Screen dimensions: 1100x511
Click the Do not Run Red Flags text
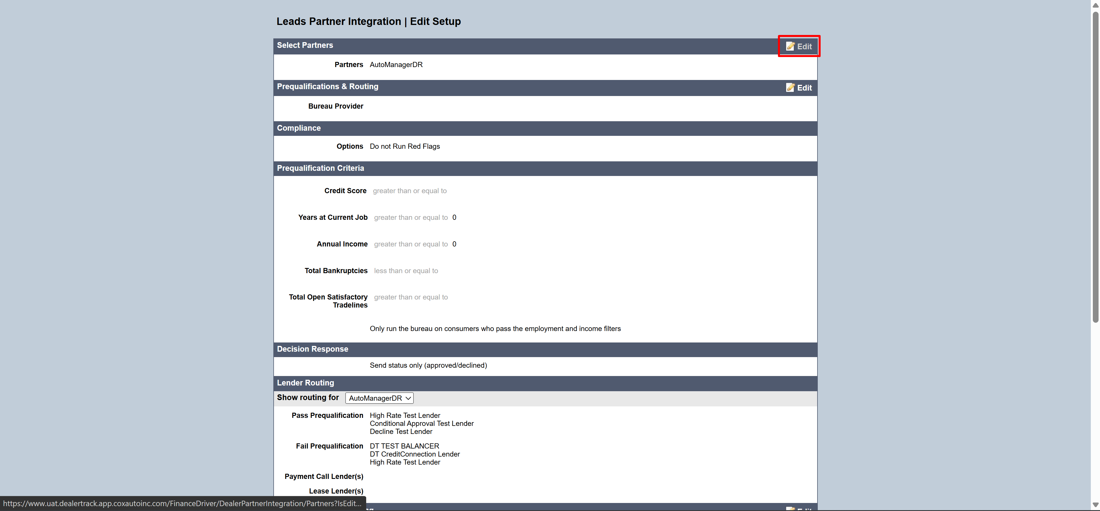point(404,146)
